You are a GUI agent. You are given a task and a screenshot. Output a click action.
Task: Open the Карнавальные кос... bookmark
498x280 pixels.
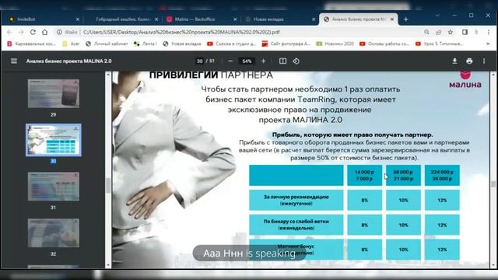(x=32, y=44)
